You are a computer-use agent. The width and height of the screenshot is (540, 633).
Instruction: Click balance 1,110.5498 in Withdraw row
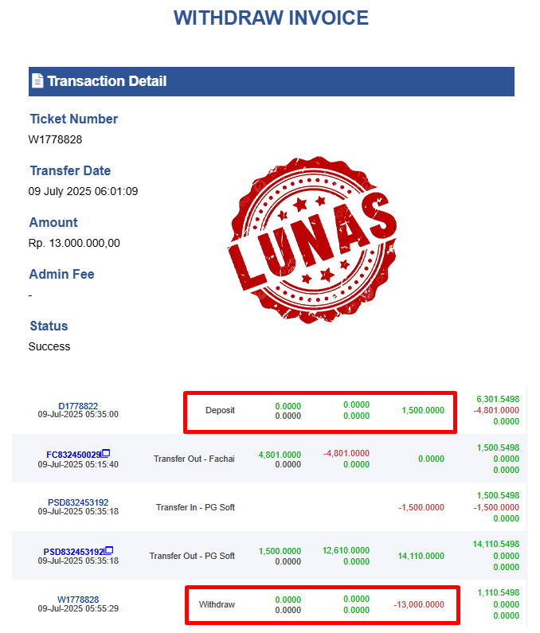[499, 592]
